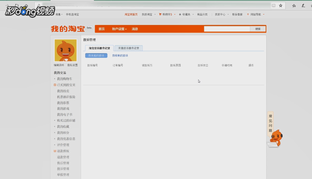Open 淘宝网首页 link
Image resolution: width=312 pixels, height=179 pixels.
[131, 14]
